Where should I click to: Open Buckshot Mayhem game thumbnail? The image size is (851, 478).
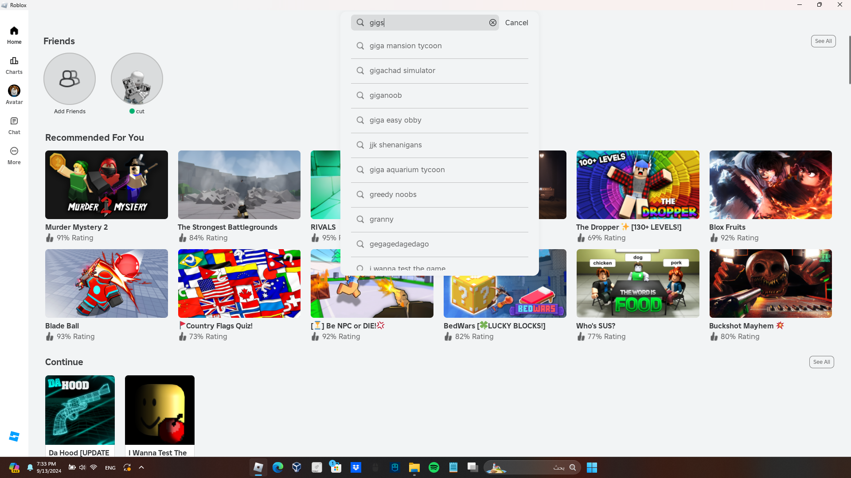[x=770, y=283]
